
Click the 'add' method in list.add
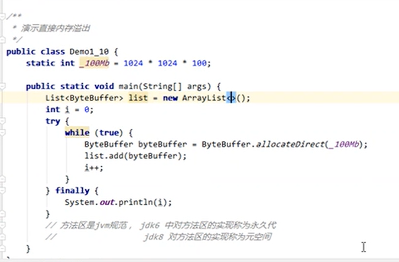point(116,156)
